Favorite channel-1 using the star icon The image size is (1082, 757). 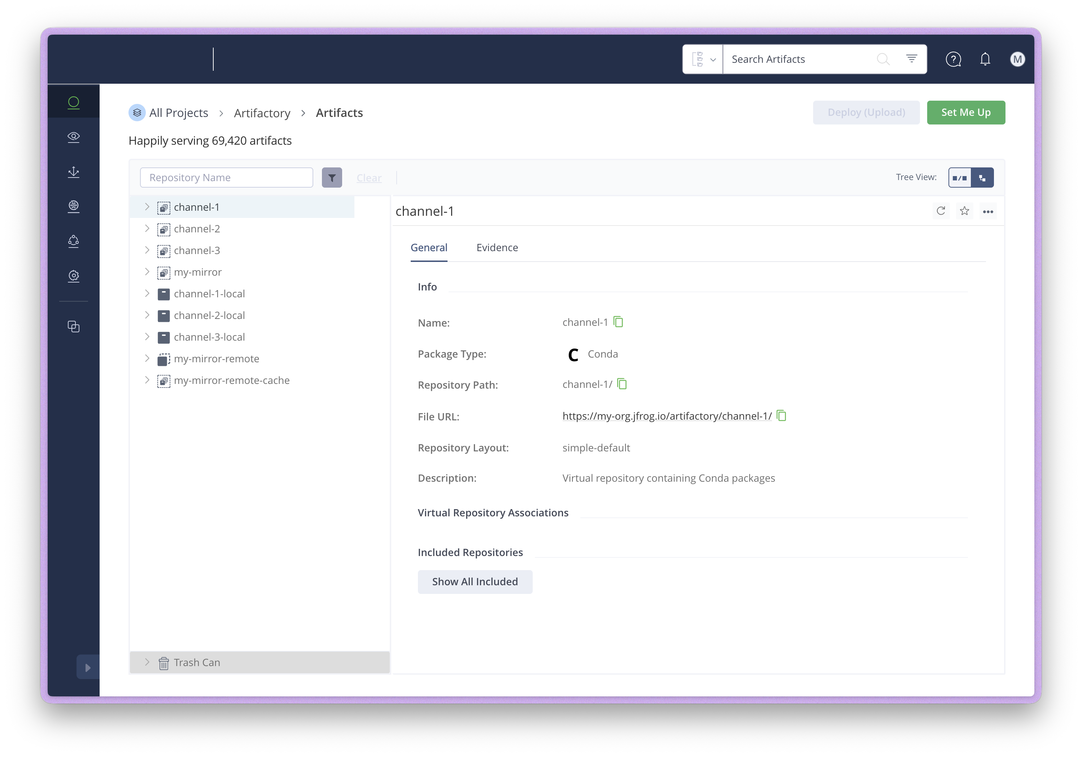coord(965,211)
